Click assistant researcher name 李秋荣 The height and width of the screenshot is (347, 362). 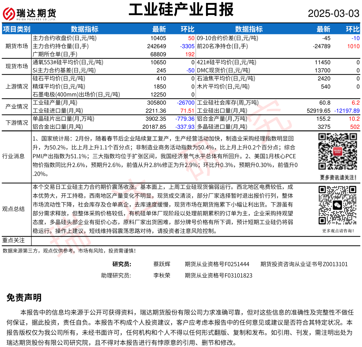(x=162, y=276)
